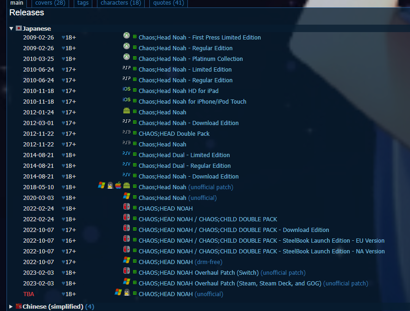Collapse the Japanese releases section
The image size is (410, 311).
pyautogui.click(x=11, y=28)
